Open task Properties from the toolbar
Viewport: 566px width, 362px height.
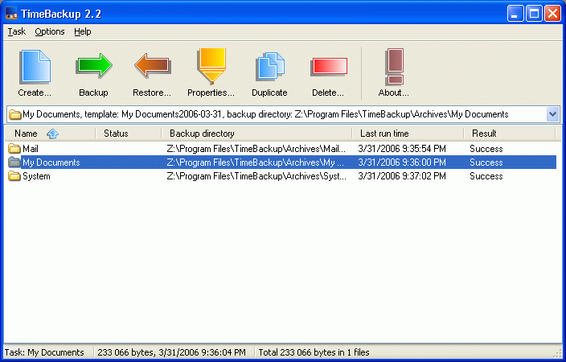pyautogui.click(x=211, y=66)
